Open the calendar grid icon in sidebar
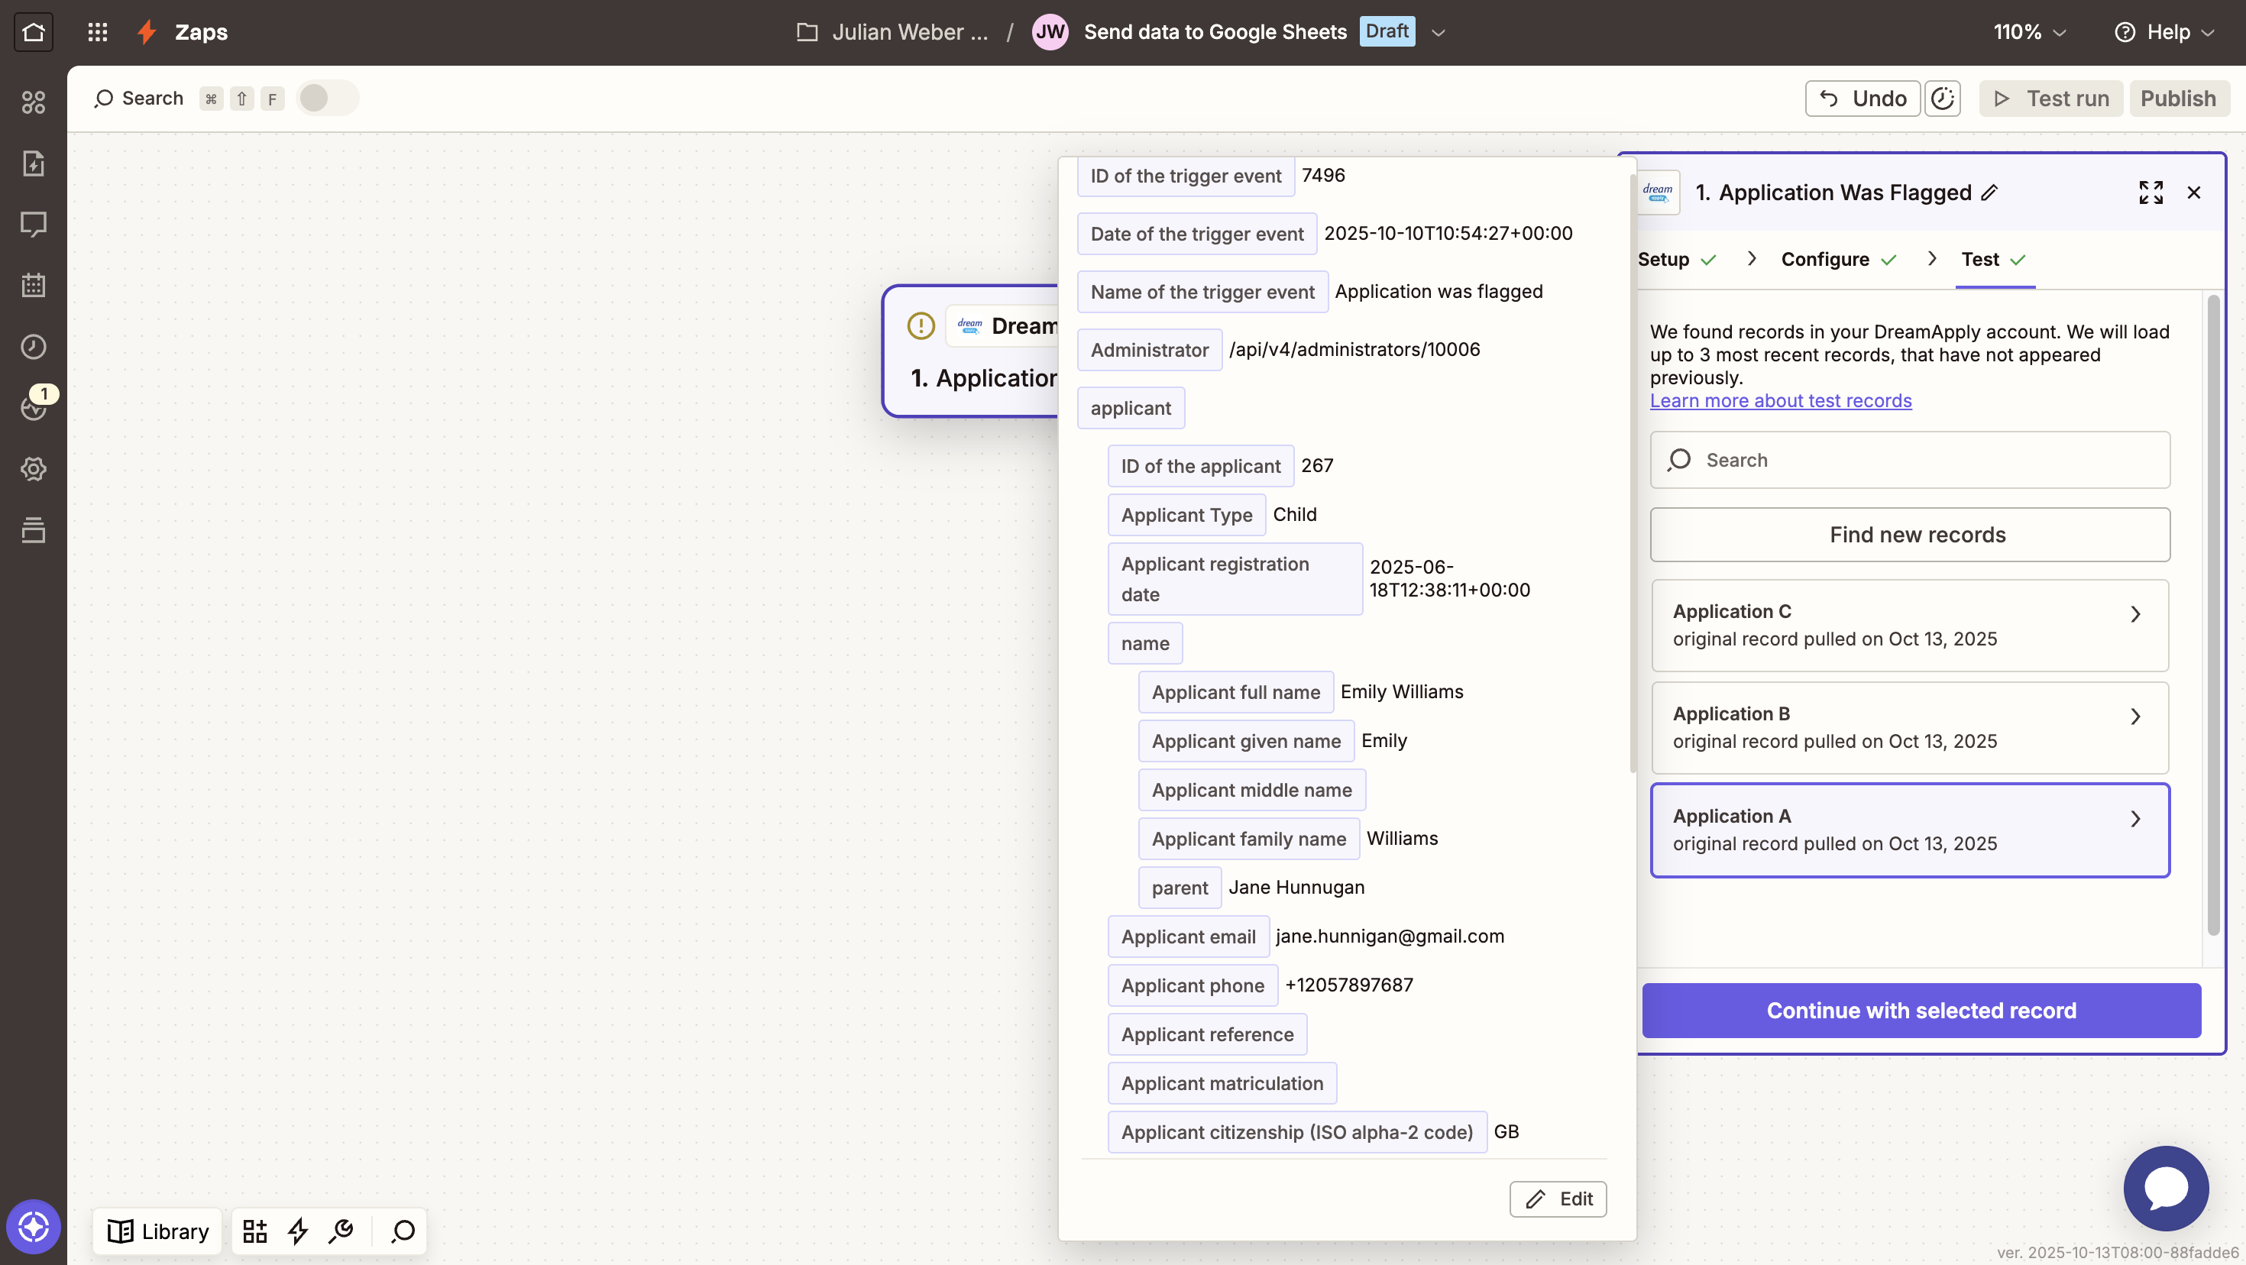 pos(33,285)
